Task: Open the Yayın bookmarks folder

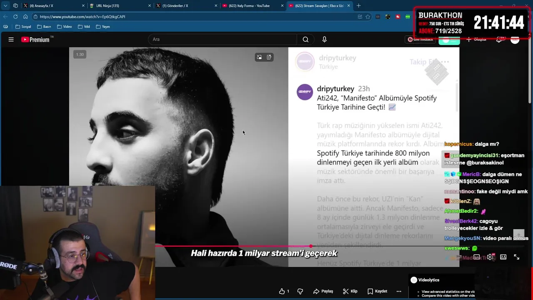Action: pyautogui.click(x=103, y=27)
